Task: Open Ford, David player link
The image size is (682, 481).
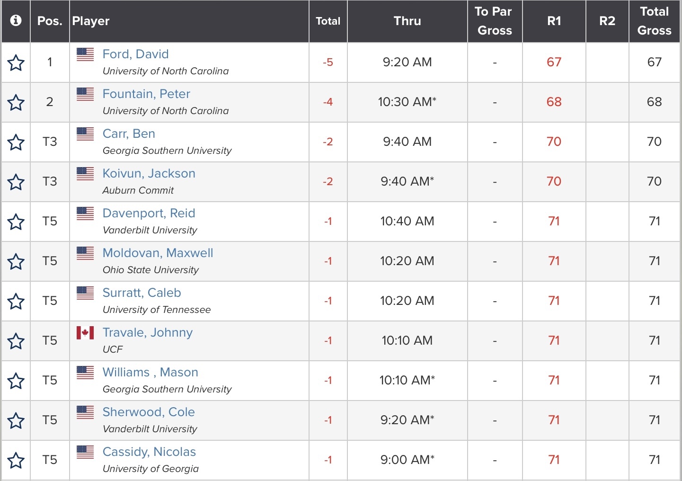Action: pos(135,54)
